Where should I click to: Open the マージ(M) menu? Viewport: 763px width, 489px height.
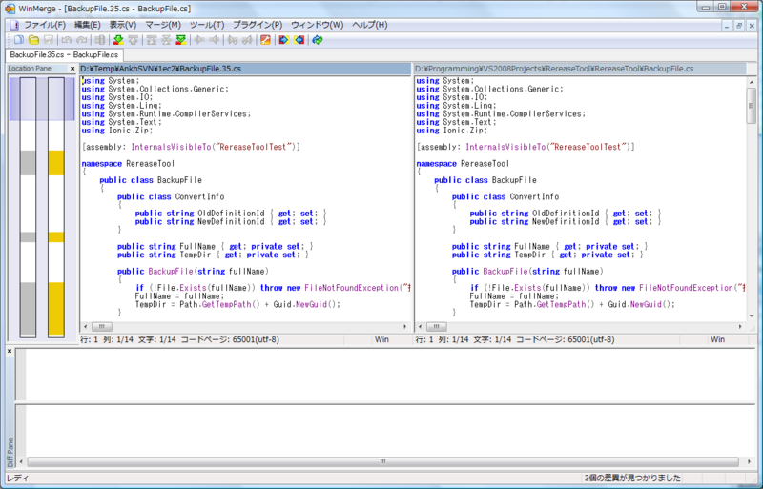coord(163,25)
